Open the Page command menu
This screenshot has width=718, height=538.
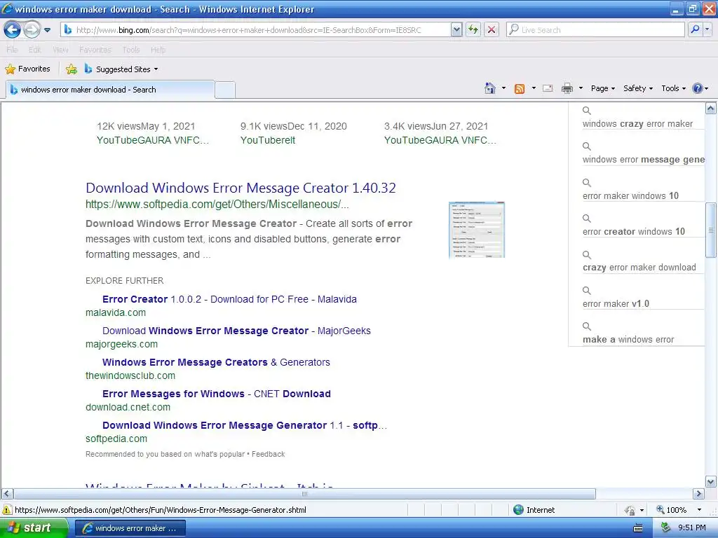602,88
